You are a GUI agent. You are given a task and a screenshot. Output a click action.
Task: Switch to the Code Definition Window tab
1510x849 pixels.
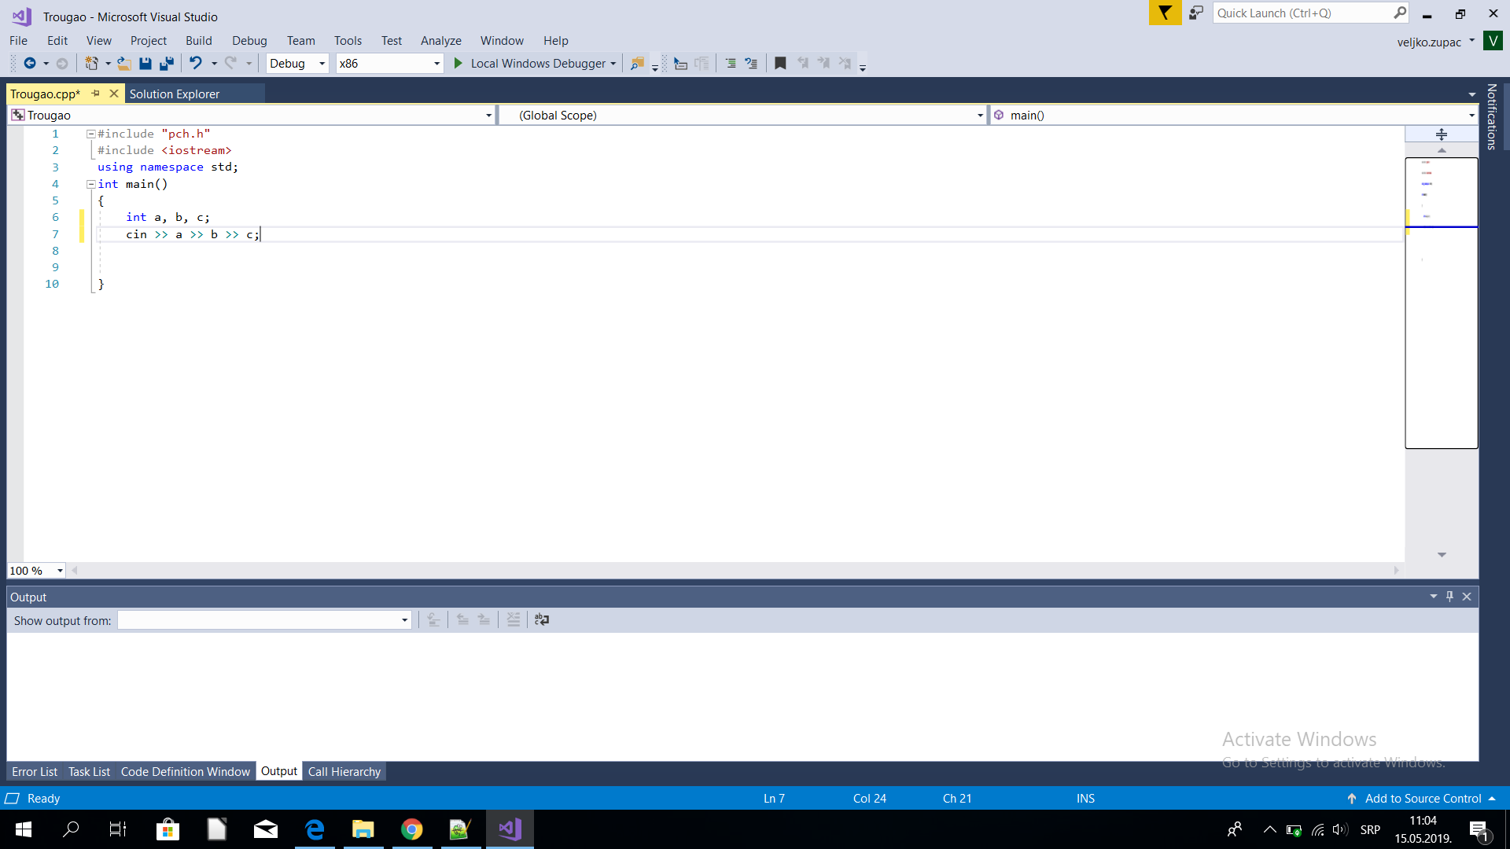[186, 772]
